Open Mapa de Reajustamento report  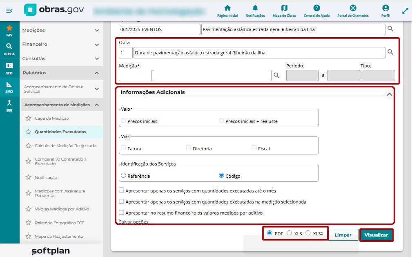coord(59,237)
